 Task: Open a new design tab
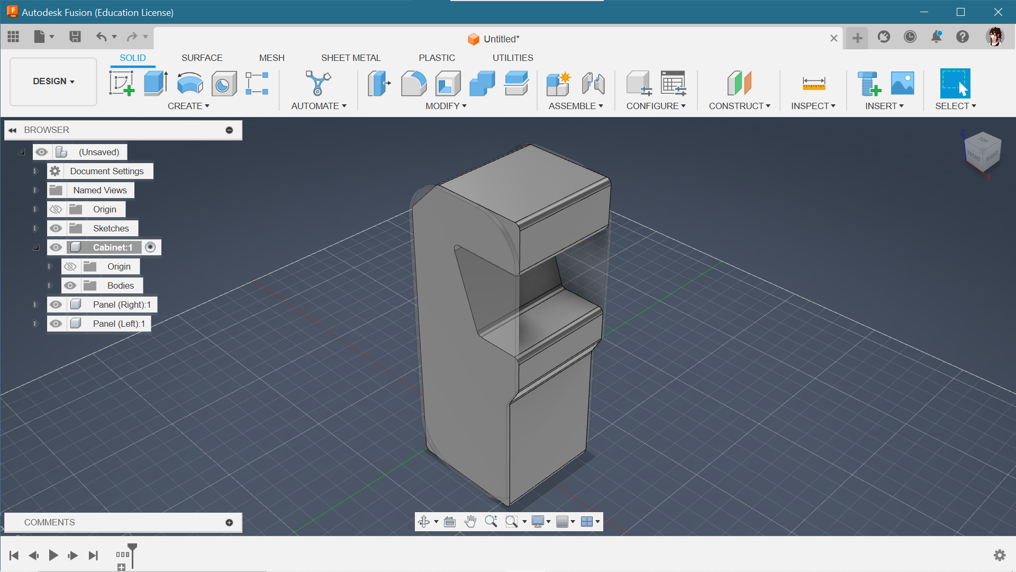tap(857, 38)
